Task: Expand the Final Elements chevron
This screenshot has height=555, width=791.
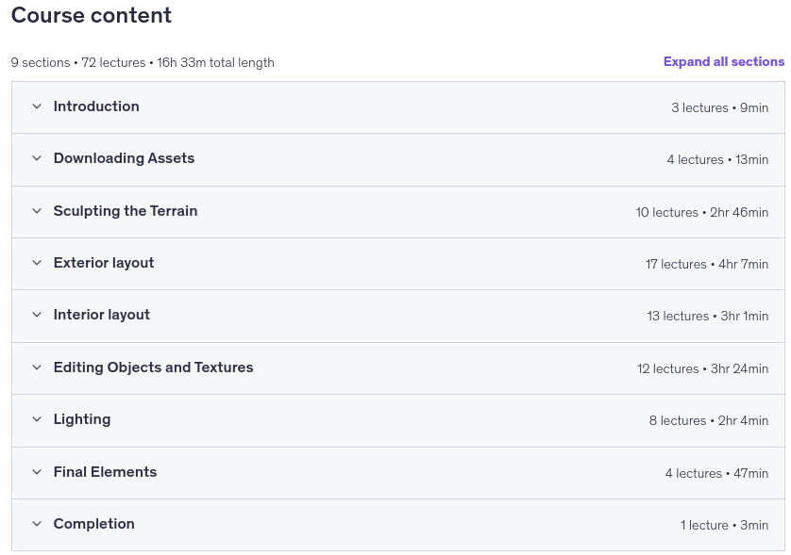Action: click(x=37, y=472)
